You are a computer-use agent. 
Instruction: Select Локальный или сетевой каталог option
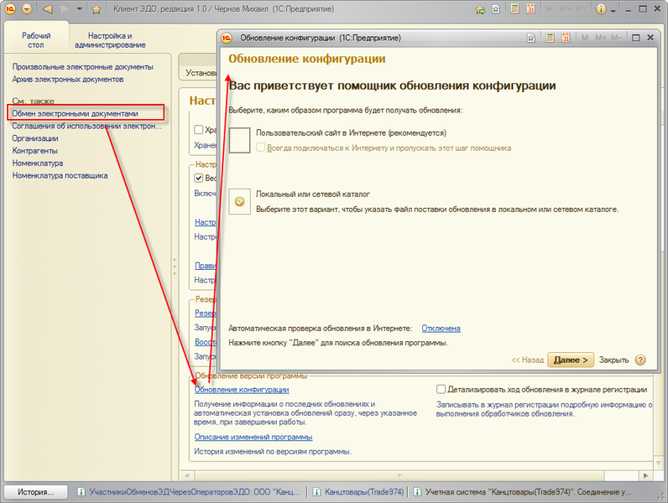[x=239, y=201]
